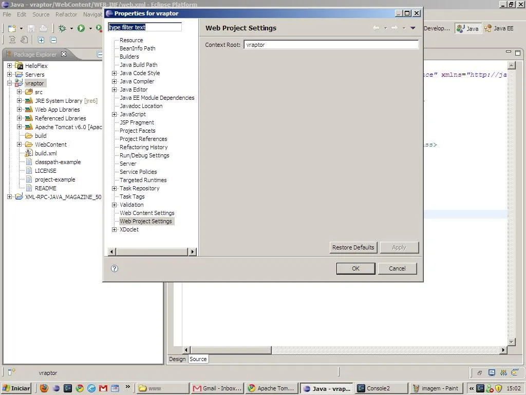Click the properties tree horizontal scrollbar left arrow

pyautogui.click(x=112, y=252)
